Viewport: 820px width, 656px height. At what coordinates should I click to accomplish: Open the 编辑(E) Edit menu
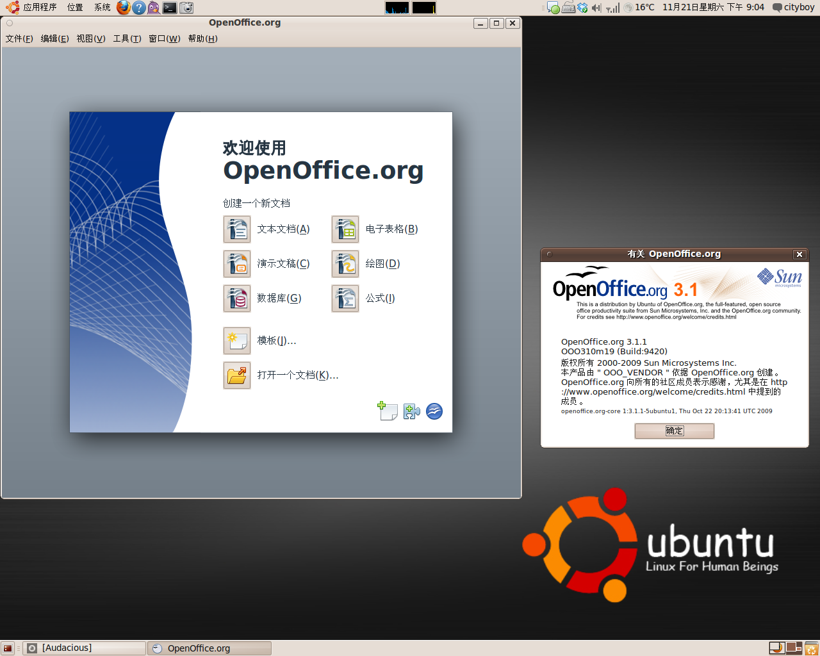(55, 38)
